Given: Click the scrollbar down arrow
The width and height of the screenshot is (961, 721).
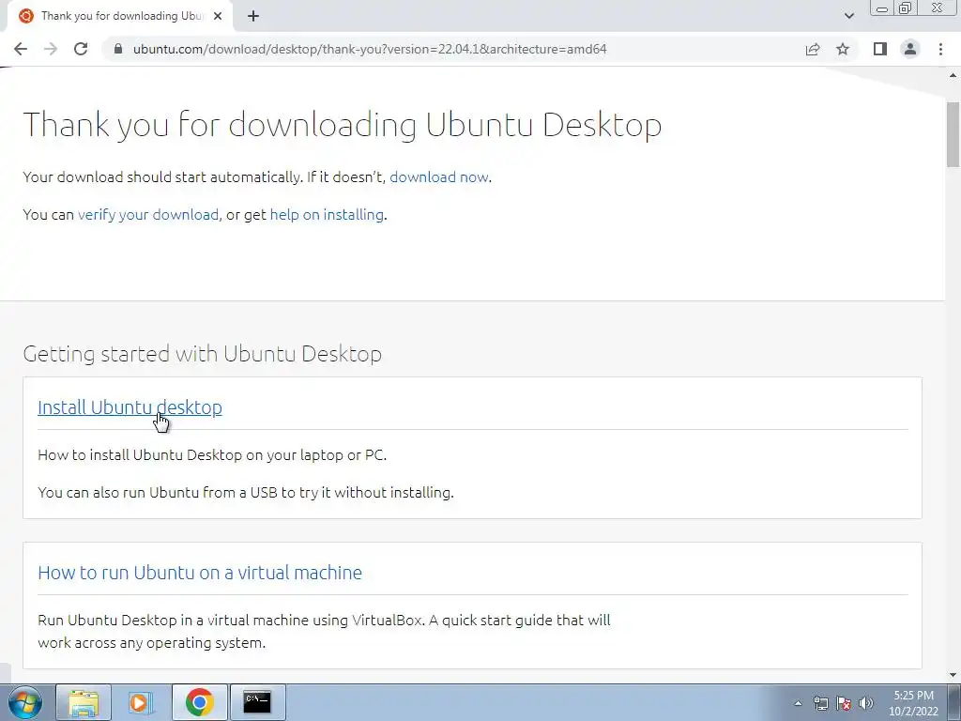Looking at the screenshot, I should (953, 675).
